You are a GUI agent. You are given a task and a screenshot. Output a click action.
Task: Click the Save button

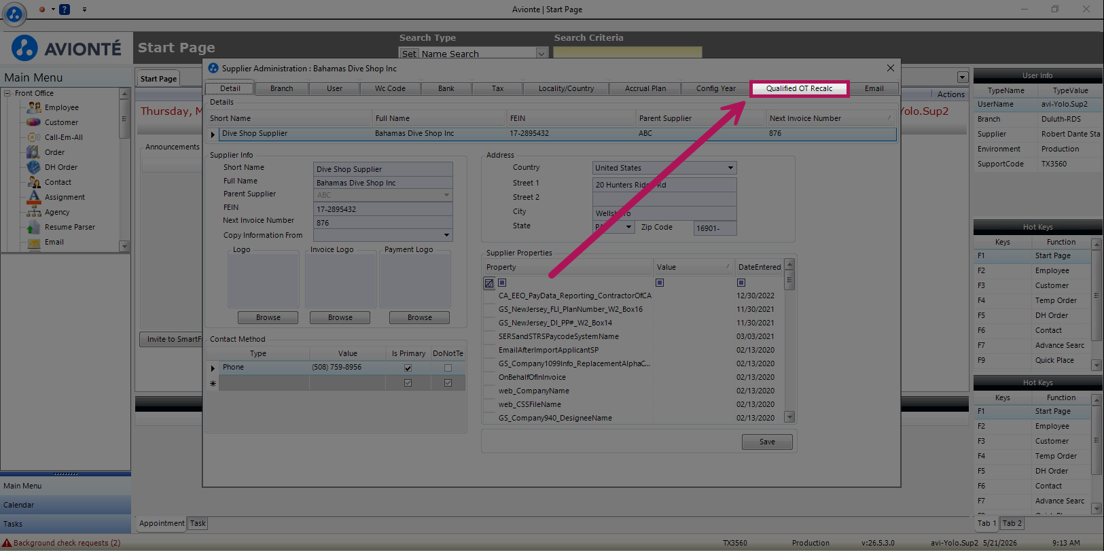pos(767,442)
